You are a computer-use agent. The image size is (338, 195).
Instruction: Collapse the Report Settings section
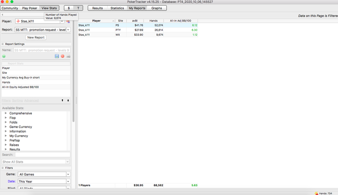(3, 44)
